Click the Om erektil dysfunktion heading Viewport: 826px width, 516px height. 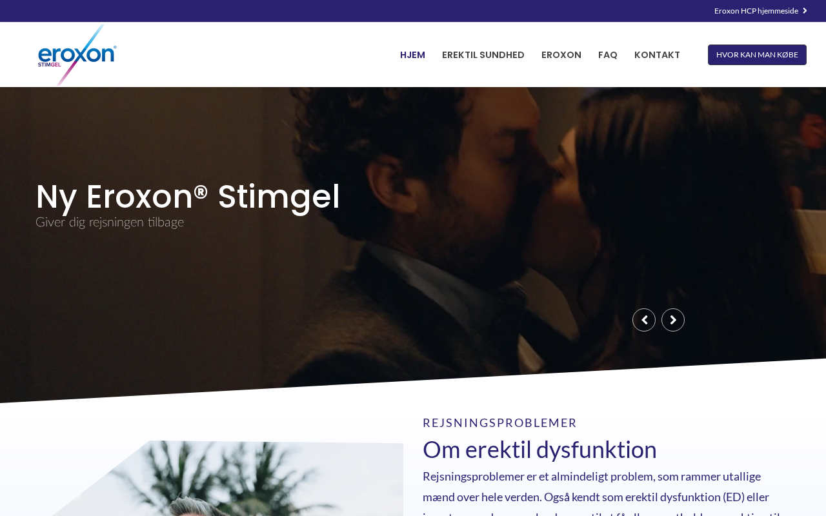point(539,450)
